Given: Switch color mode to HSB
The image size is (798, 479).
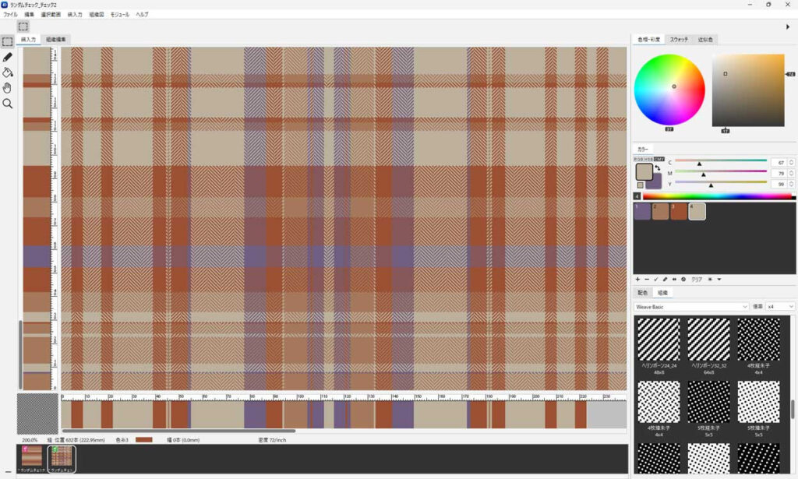Looking at the screenshot, I should pyautogui.click(x=648, y=159).
